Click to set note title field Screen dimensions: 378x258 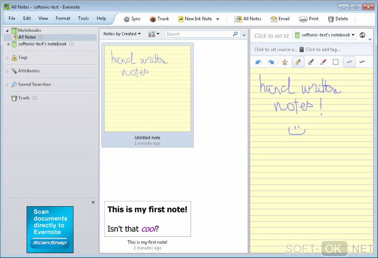(271, 36)
